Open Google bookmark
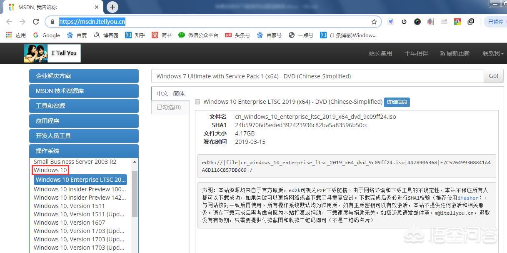 (x=46, y=35)
